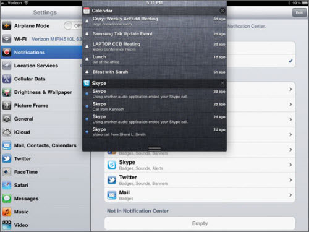Select the checkmarked sort option row
This screenshot has width=309, height=232.
[261, 61]
